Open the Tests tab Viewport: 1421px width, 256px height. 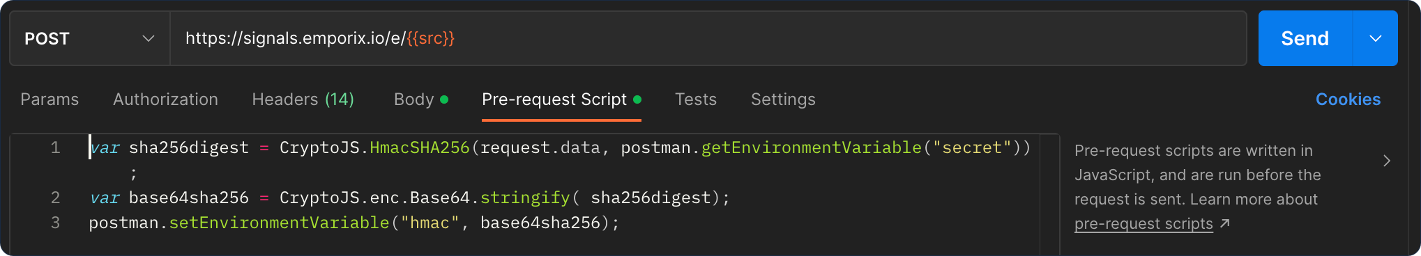pos(695,99)
